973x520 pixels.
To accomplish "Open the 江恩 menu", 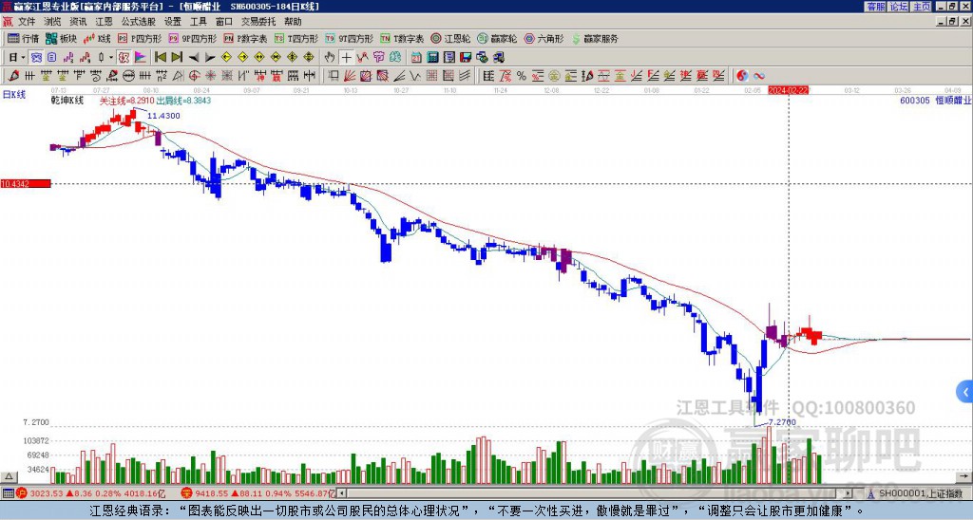I will (104, 22).
